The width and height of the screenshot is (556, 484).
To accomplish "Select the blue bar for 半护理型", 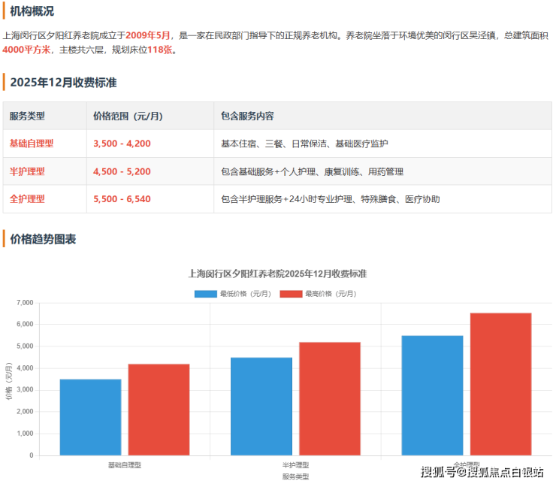I will click(x=261, y=406).
